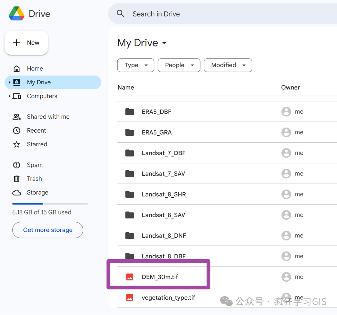Screen dimensions: 337x315
Task: Select the vegetation_type.tif file name
Action: coord(168,298)
